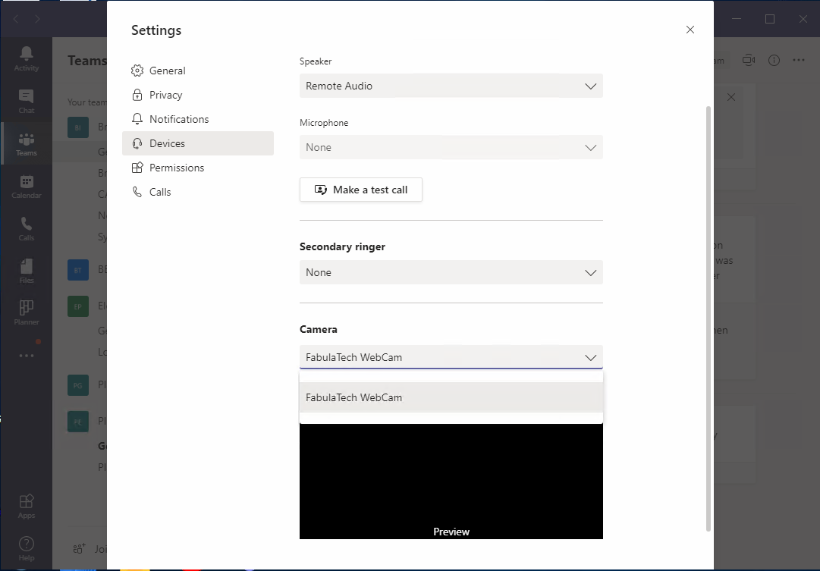The width and height of the screenshot is (820, 571).
Task: Maximize the Teams window
Action: [x=770, y=20]
